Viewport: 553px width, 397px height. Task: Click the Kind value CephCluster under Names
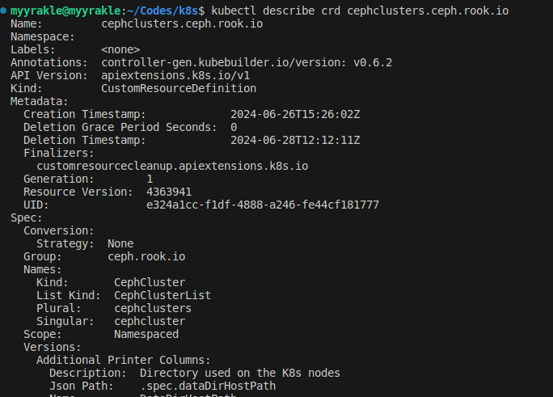[150, 282]
